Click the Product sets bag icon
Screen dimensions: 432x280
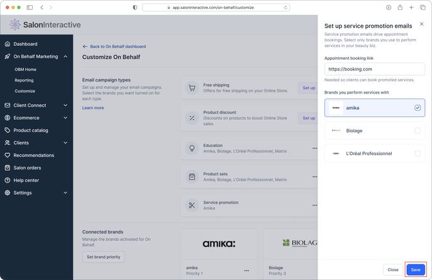pos(192,176)
